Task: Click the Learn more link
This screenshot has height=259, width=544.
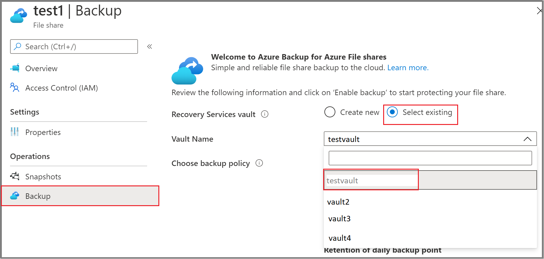Action: coord(408,67)
